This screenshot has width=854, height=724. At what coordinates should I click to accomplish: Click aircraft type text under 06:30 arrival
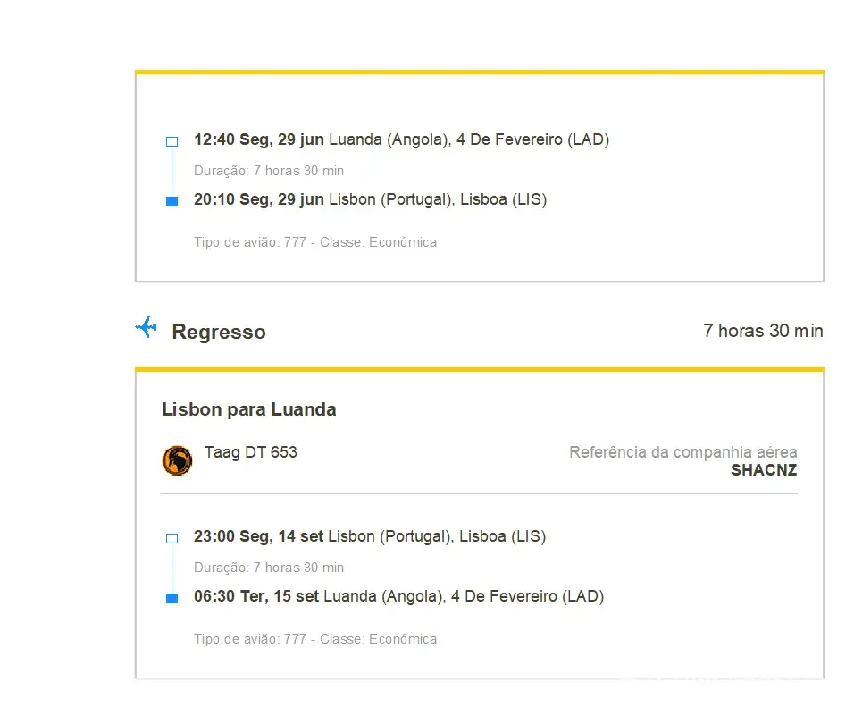(x=315, y=639)
